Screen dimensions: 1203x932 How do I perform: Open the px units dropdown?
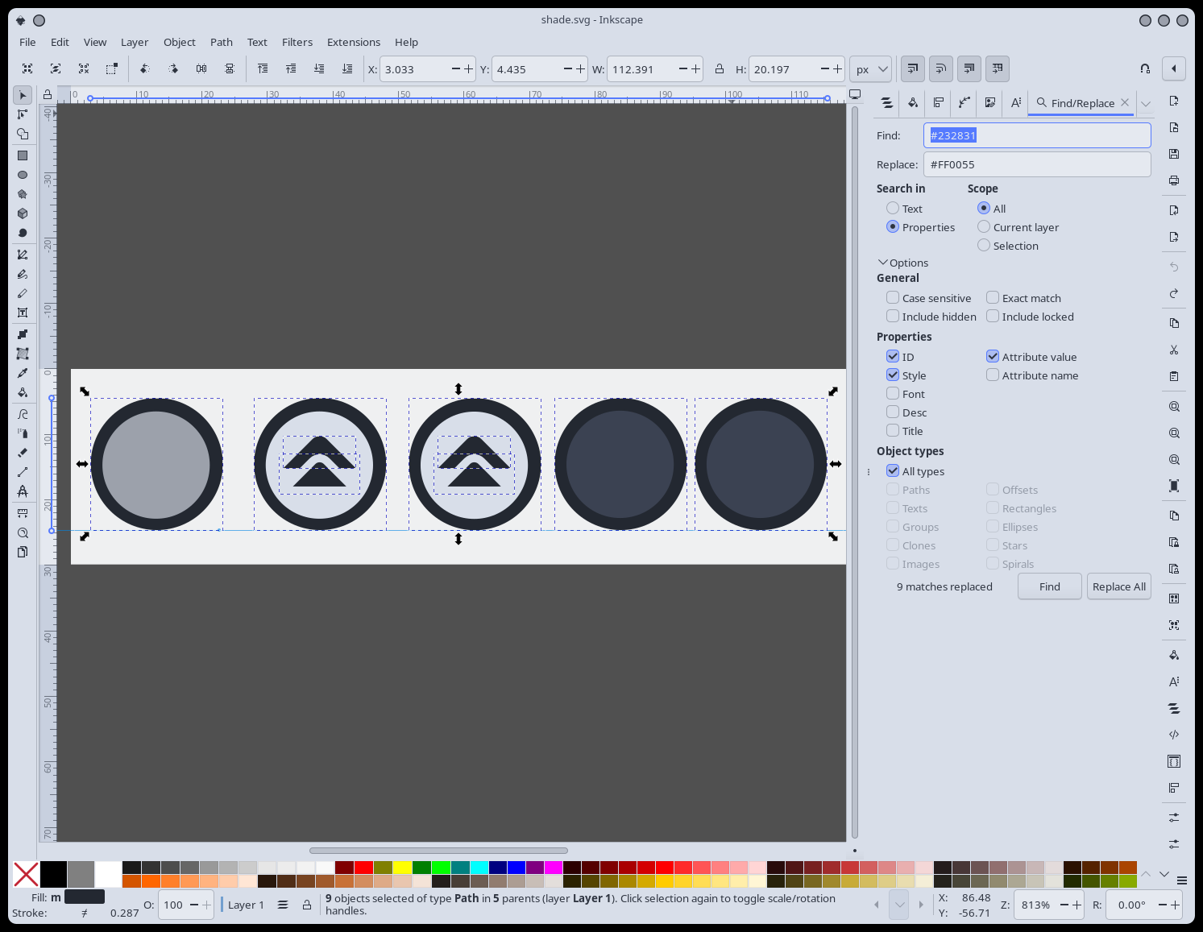click(871, 69)
